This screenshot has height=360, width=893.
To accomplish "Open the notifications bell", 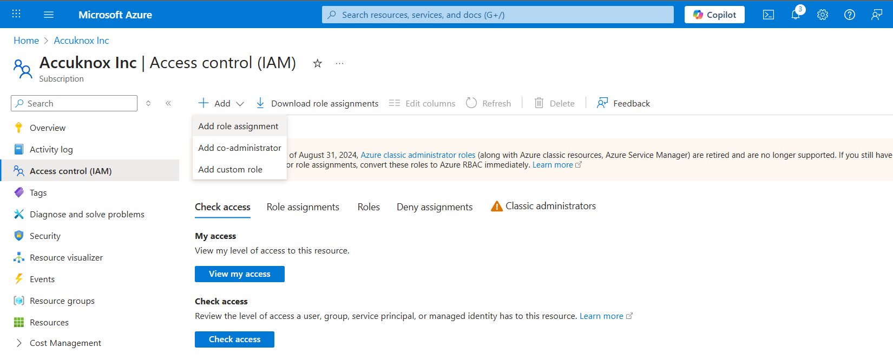I will click(796, 15).
